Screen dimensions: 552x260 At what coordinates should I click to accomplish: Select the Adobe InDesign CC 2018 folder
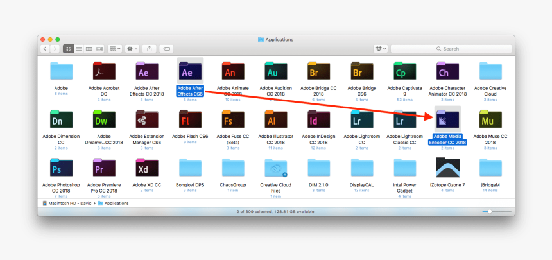pyautogui.click(x=319, y=119)
